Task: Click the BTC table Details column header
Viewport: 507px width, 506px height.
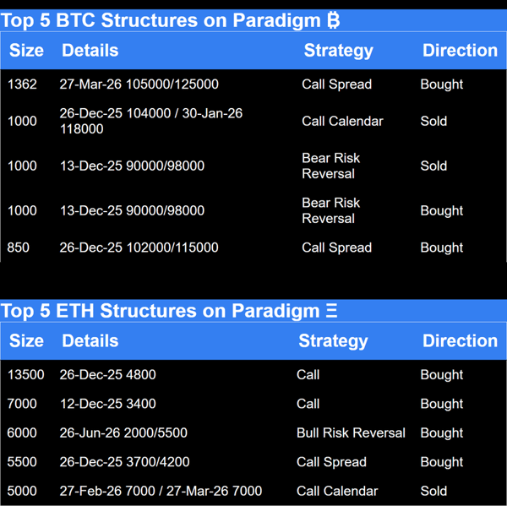Action: [90, 51]
